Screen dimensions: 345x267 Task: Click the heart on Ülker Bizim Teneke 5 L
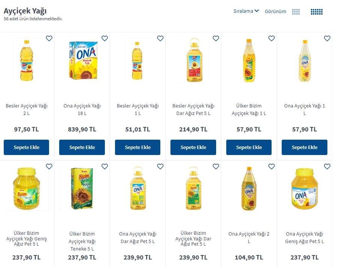105,167
